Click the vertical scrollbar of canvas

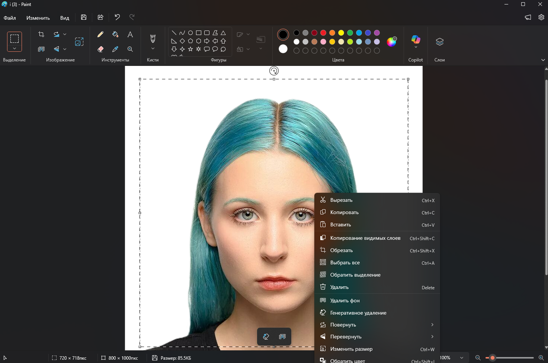(546, 177)
